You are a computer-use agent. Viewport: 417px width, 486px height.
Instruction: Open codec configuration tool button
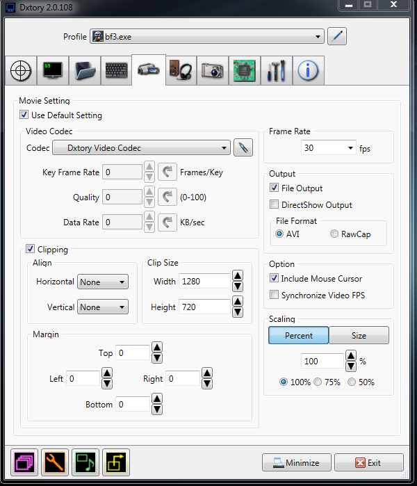tap(243, 147)
